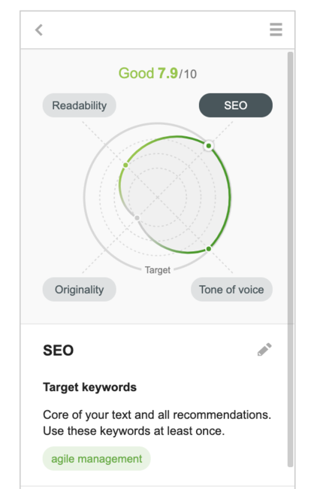Select the dark SEO category pill

[236, 105]
